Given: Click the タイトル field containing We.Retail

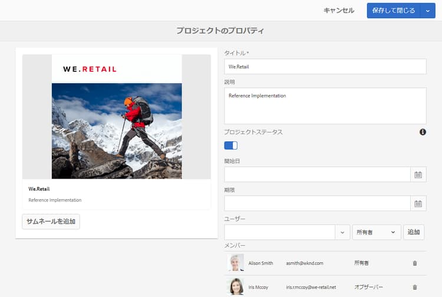Looking at the screenshot, I should pos(325,67).
